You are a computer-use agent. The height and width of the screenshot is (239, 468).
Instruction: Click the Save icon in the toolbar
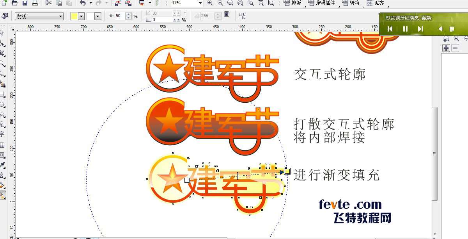point(25,3)
